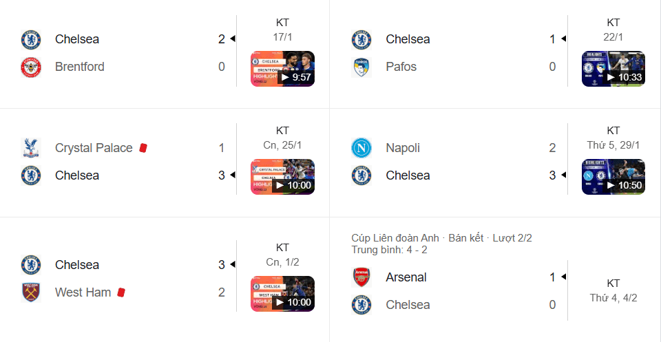Click Cúp Liên đoàn Anh competition label
661x342 pixels.
395,238
